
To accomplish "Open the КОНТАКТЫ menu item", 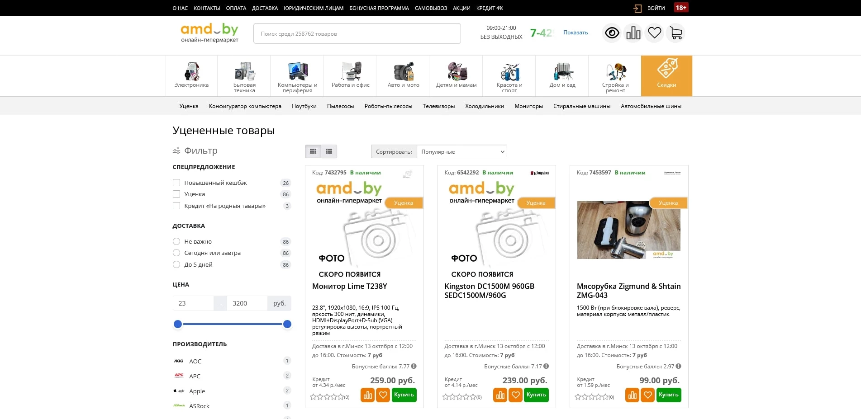I will tap(206, 8).
